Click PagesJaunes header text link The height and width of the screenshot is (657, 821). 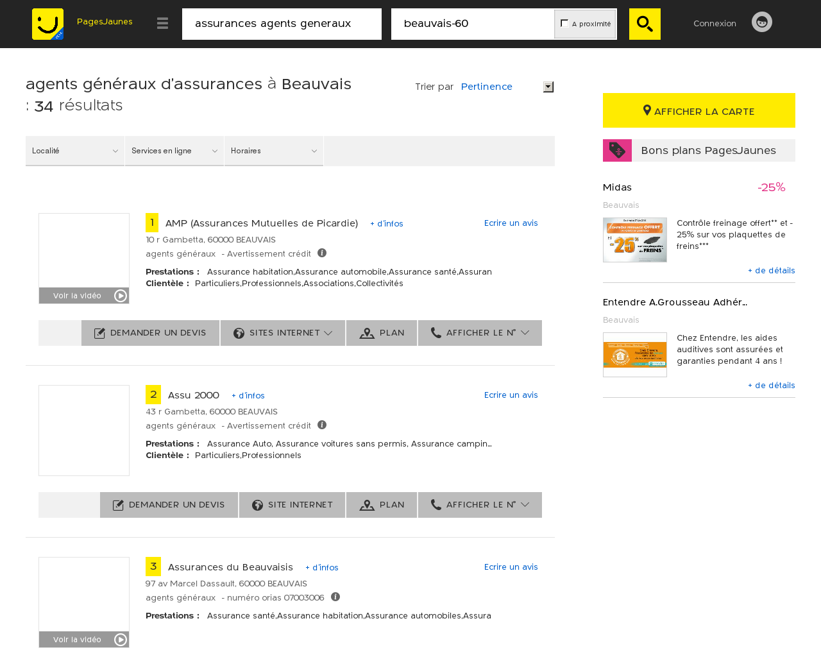[x=105, y=22]
